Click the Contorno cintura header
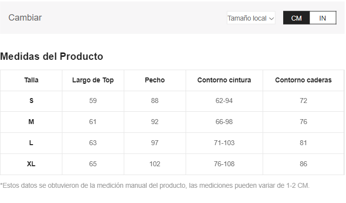This screenshot has width=346, height=203. coord(224,80)
